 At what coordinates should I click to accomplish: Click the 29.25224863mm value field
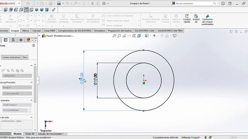click(15, 110)
